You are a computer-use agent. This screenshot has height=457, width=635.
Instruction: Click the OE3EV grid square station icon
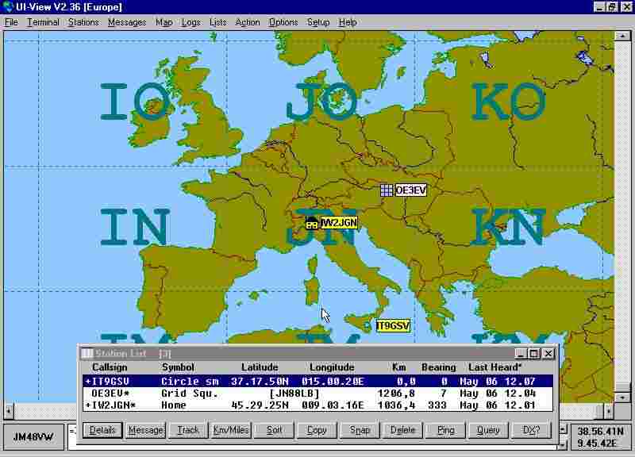[387, 190]
